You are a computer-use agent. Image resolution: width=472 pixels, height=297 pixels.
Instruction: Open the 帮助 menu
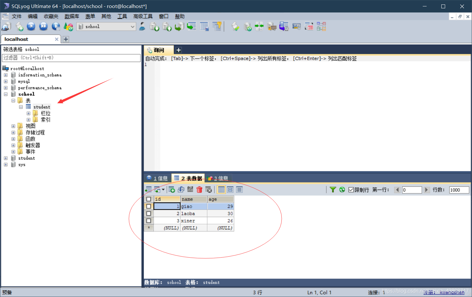(180, 16)
